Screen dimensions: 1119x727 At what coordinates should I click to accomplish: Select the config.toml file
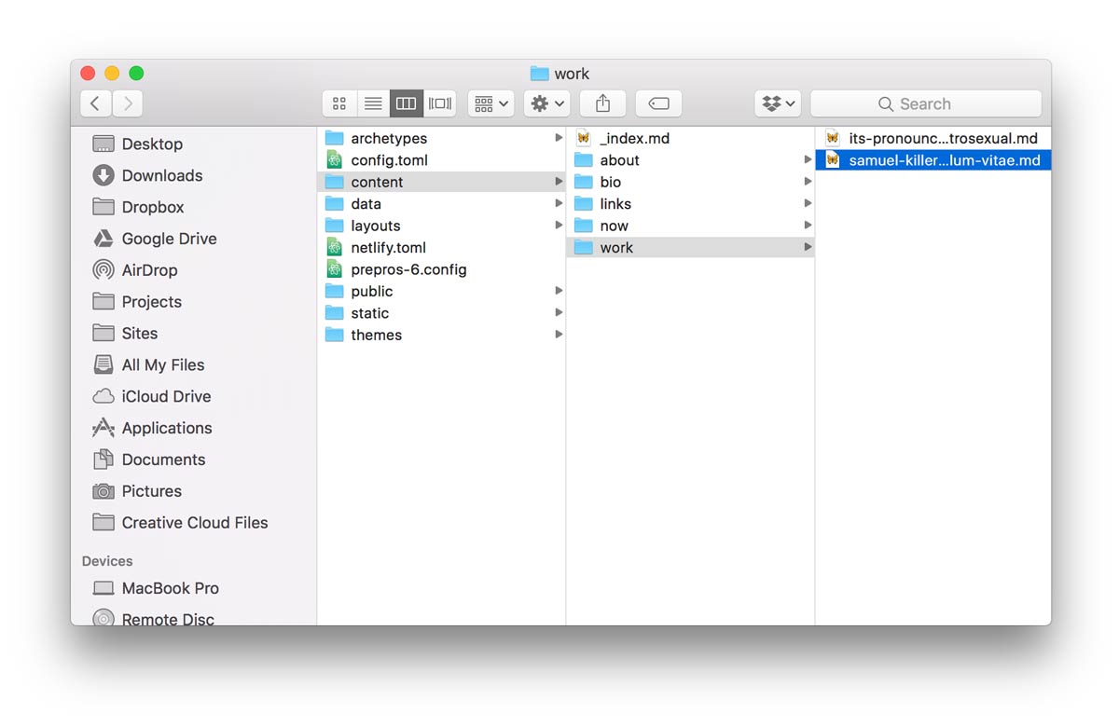[x=441, y=160]
